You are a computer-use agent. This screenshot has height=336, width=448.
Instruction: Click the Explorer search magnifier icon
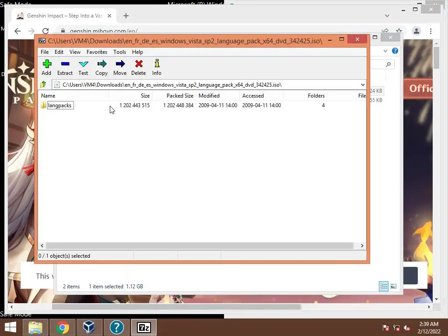(388, 65)
